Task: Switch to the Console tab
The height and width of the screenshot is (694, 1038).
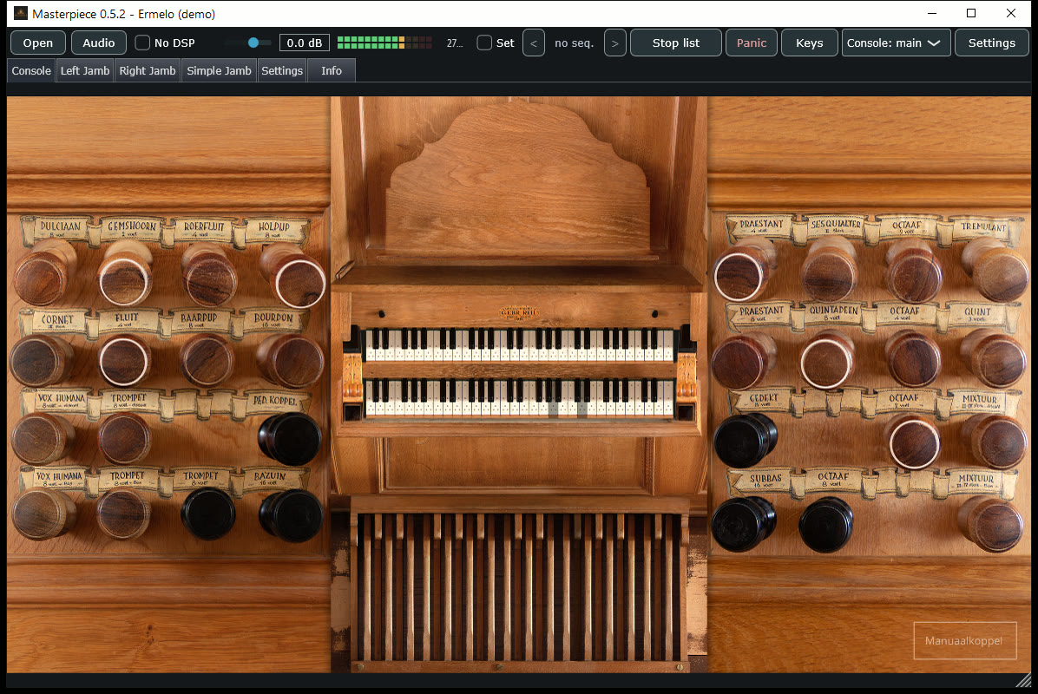Action: pyautogui.click(x=31, y=71)
